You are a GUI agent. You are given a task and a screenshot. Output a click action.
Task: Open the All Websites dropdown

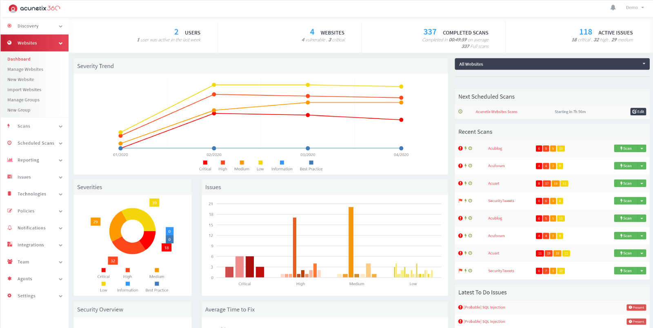[x=552, y=64]
